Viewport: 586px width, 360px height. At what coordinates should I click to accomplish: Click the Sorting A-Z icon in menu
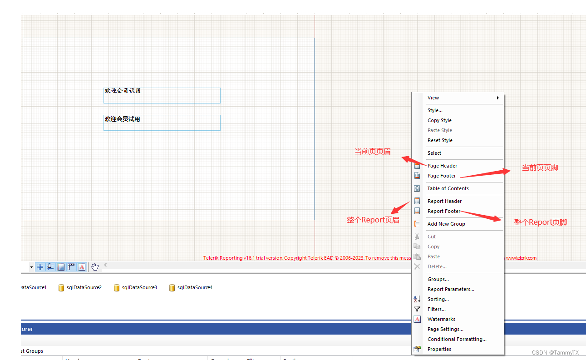pyautogui.click(x=417, y=299)
